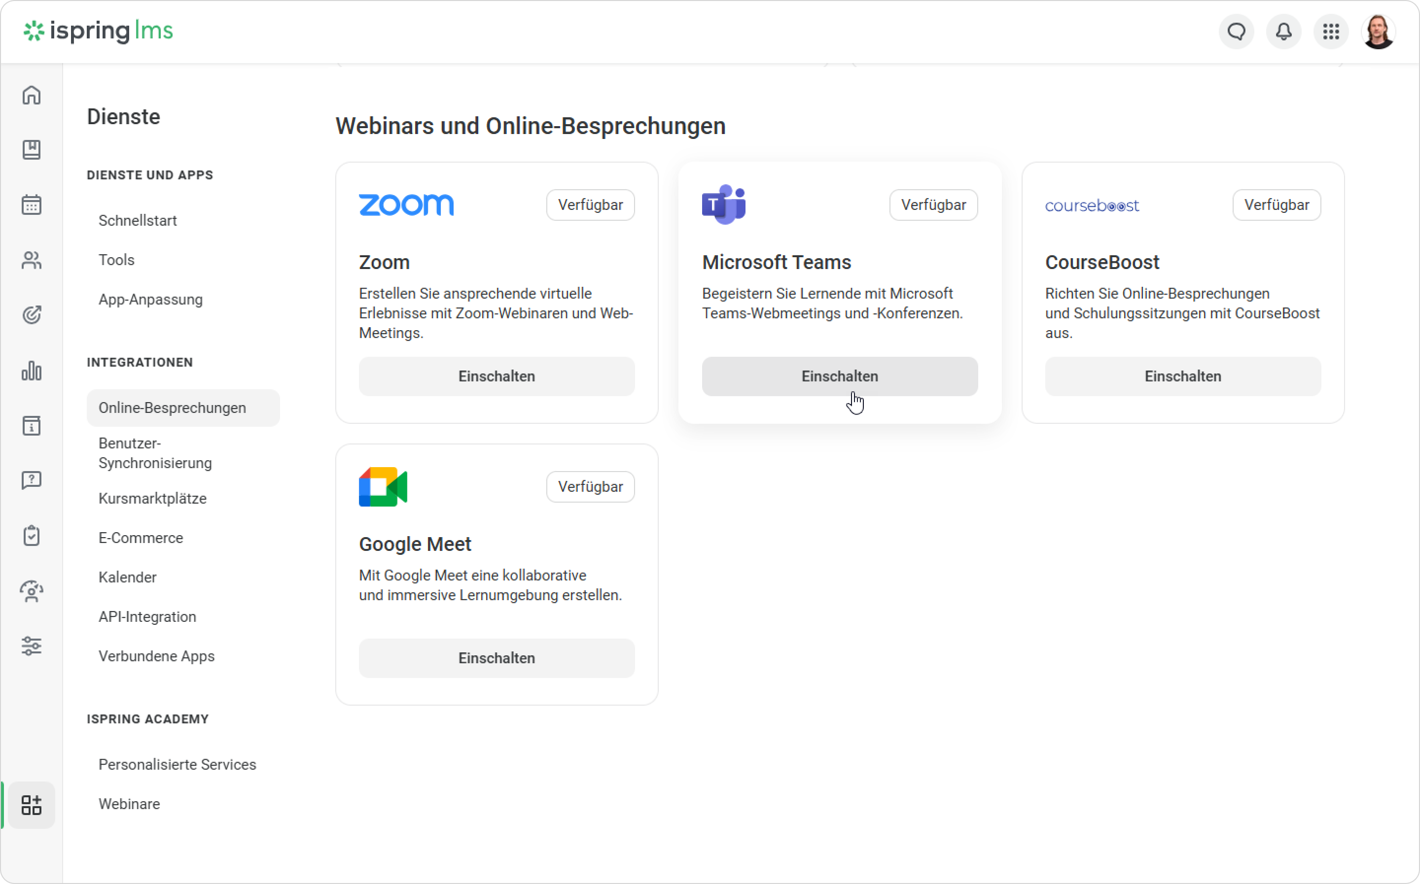1420x884 pixels.
Task: Open the user profile avatar
Action: [1379, 32]
